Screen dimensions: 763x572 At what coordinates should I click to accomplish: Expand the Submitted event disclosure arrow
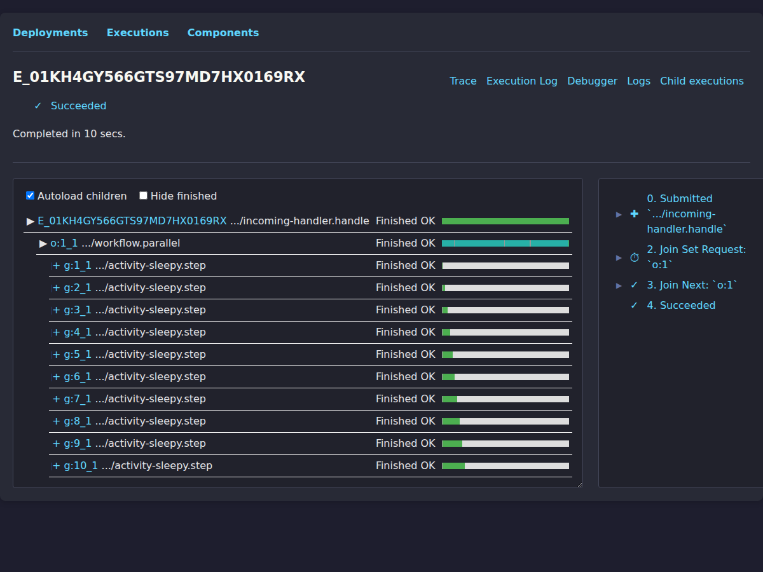pos(619,214)
